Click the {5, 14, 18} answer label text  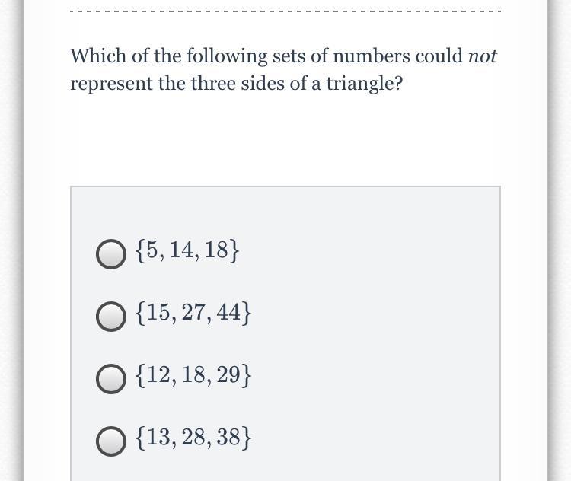(187, 250)
